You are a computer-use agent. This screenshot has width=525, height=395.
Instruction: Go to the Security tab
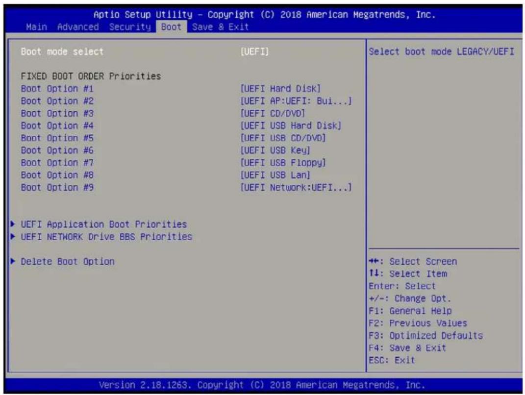(x=130, y=27)
